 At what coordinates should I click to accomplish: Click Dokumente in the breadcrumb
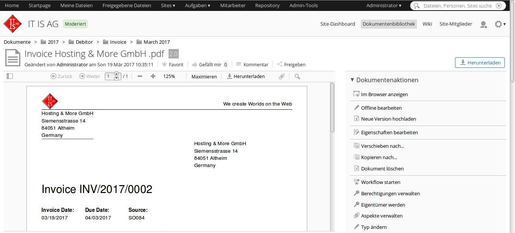tap(17, 42)
